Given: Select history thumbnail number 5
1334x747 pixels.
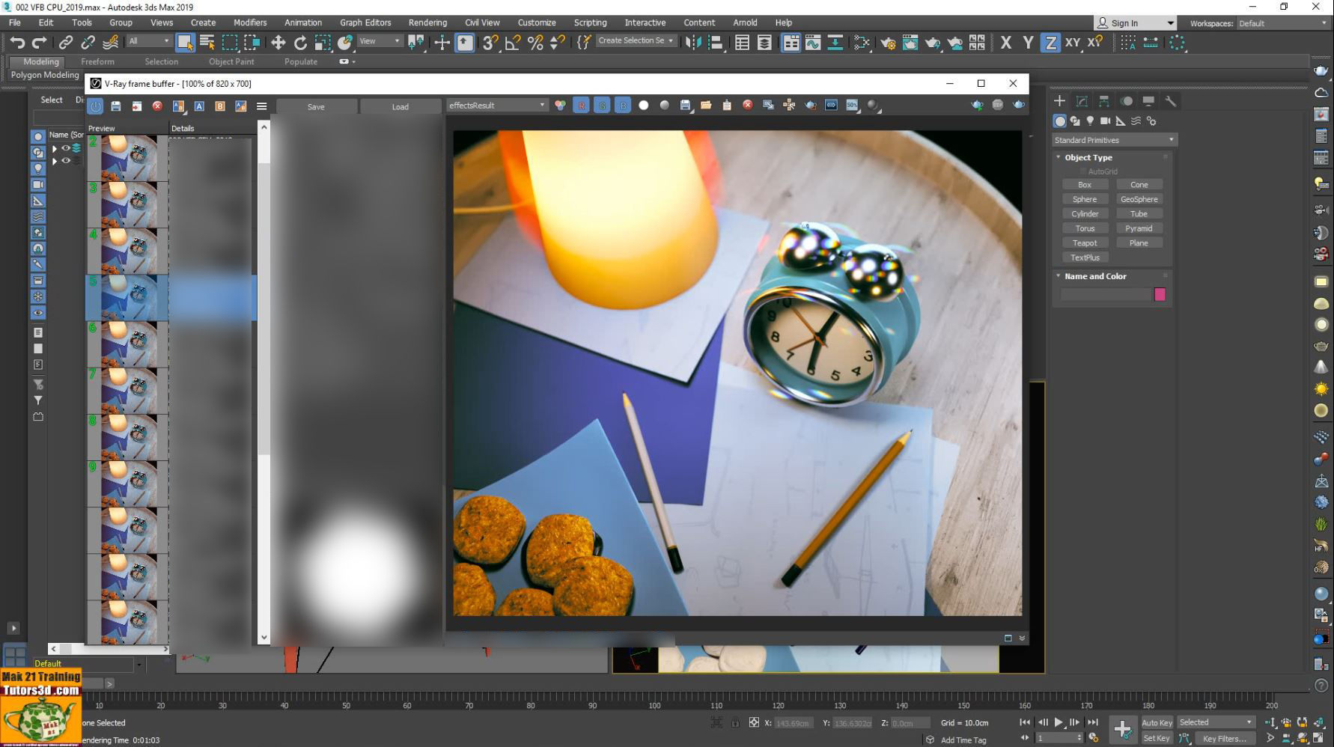Looking at the screenshot, I should pyautogui.click(x=128, y=297).
